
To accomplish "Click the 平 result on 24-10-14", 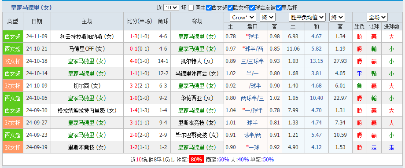I will 359,73.
